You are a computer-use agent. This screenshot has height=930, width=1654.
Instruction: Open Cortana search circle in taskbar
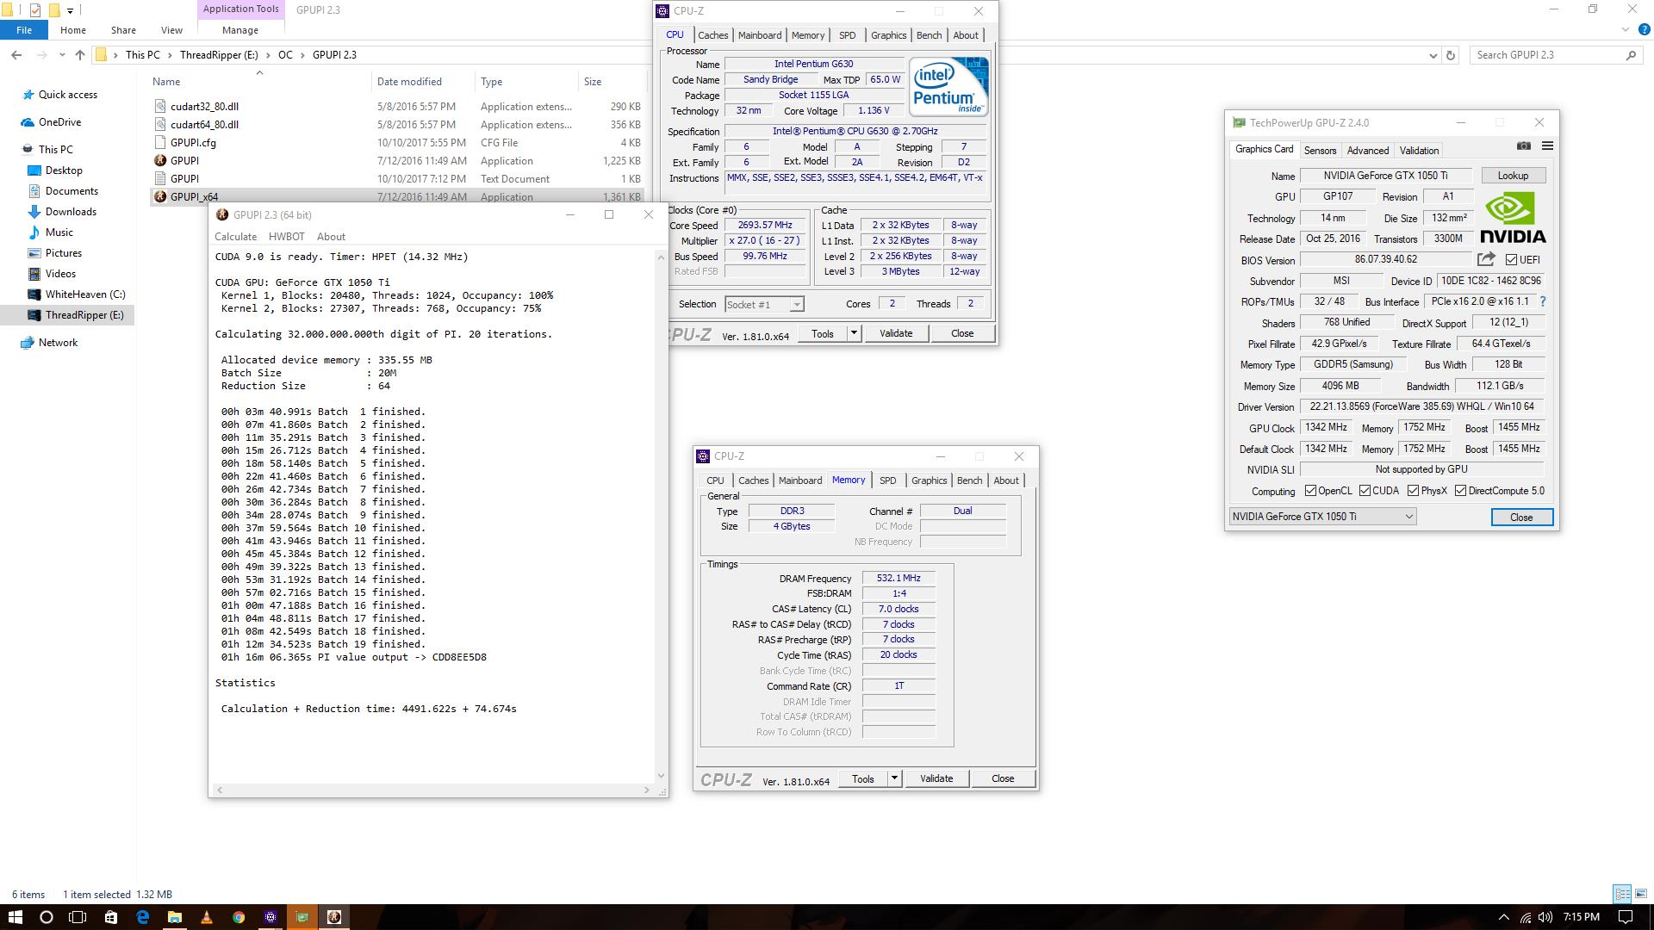coord(47,917)
